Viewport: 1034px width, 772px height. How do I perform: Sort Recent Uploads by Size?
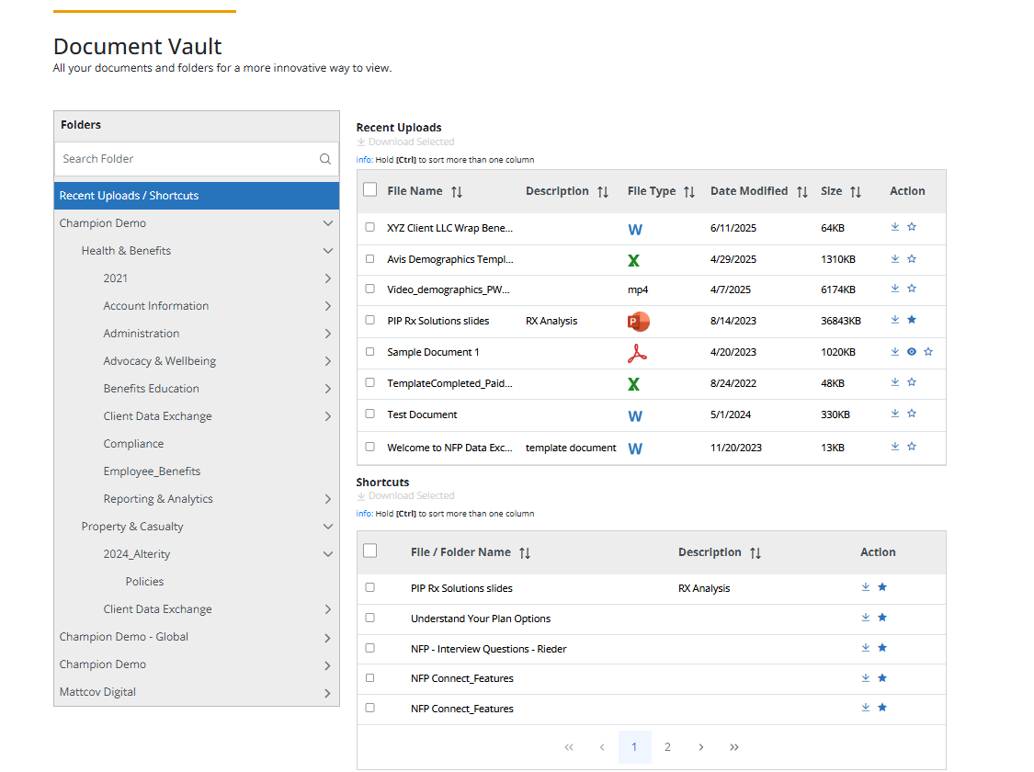856,192
